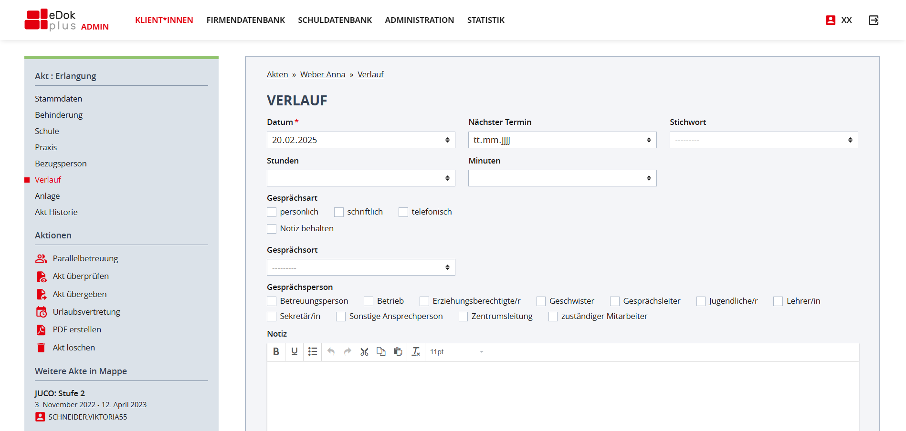Open the Stichwort dropdown

pyautogui.click(x=763, y=140)
